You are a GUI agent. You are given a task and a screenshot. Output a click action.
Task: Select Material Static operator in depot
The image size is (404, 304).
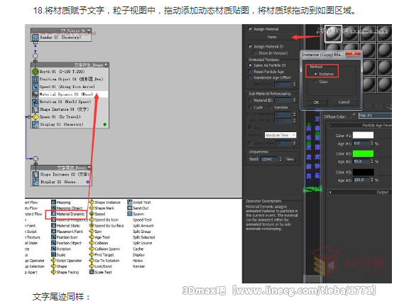click(x=66, y=226)
